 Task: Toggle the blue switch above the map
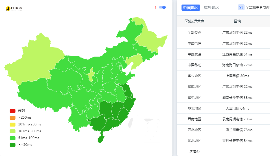click(x=162, y=7)
